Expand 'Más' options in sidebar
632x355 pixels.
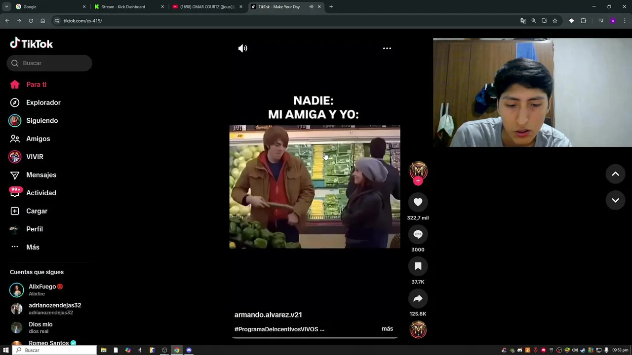pos(25,247)
